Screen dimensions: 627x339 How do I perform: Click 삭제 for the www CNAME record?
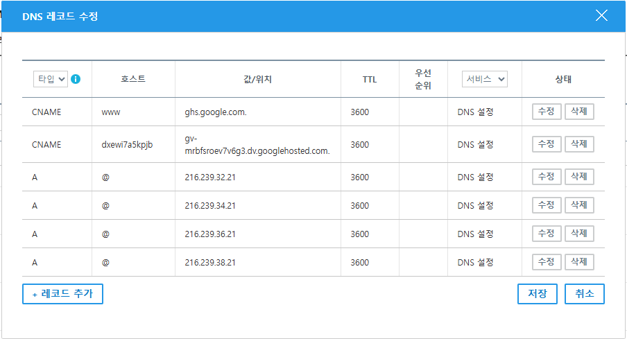[x=579, y=112]
